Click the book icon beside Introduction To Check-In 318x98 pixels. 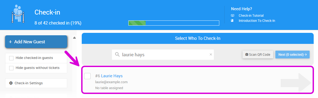point(232,21)
